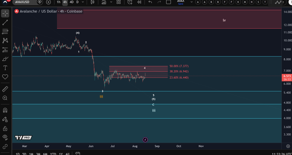Screen dimensions: 292x155
Task: Toggle lock all drawings padlock
Action: coord(5,129)
